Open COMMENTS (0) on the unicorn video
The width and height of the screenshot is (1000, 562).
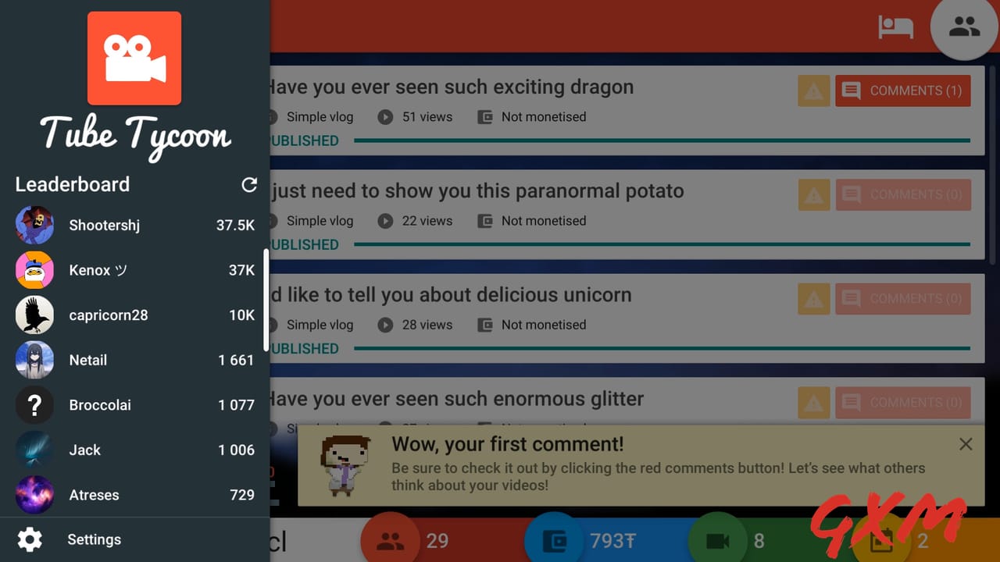coord(903,298)
